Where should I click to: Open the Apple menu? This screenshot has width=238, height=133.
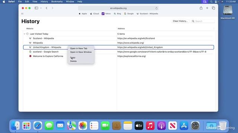tap(4, 1)
